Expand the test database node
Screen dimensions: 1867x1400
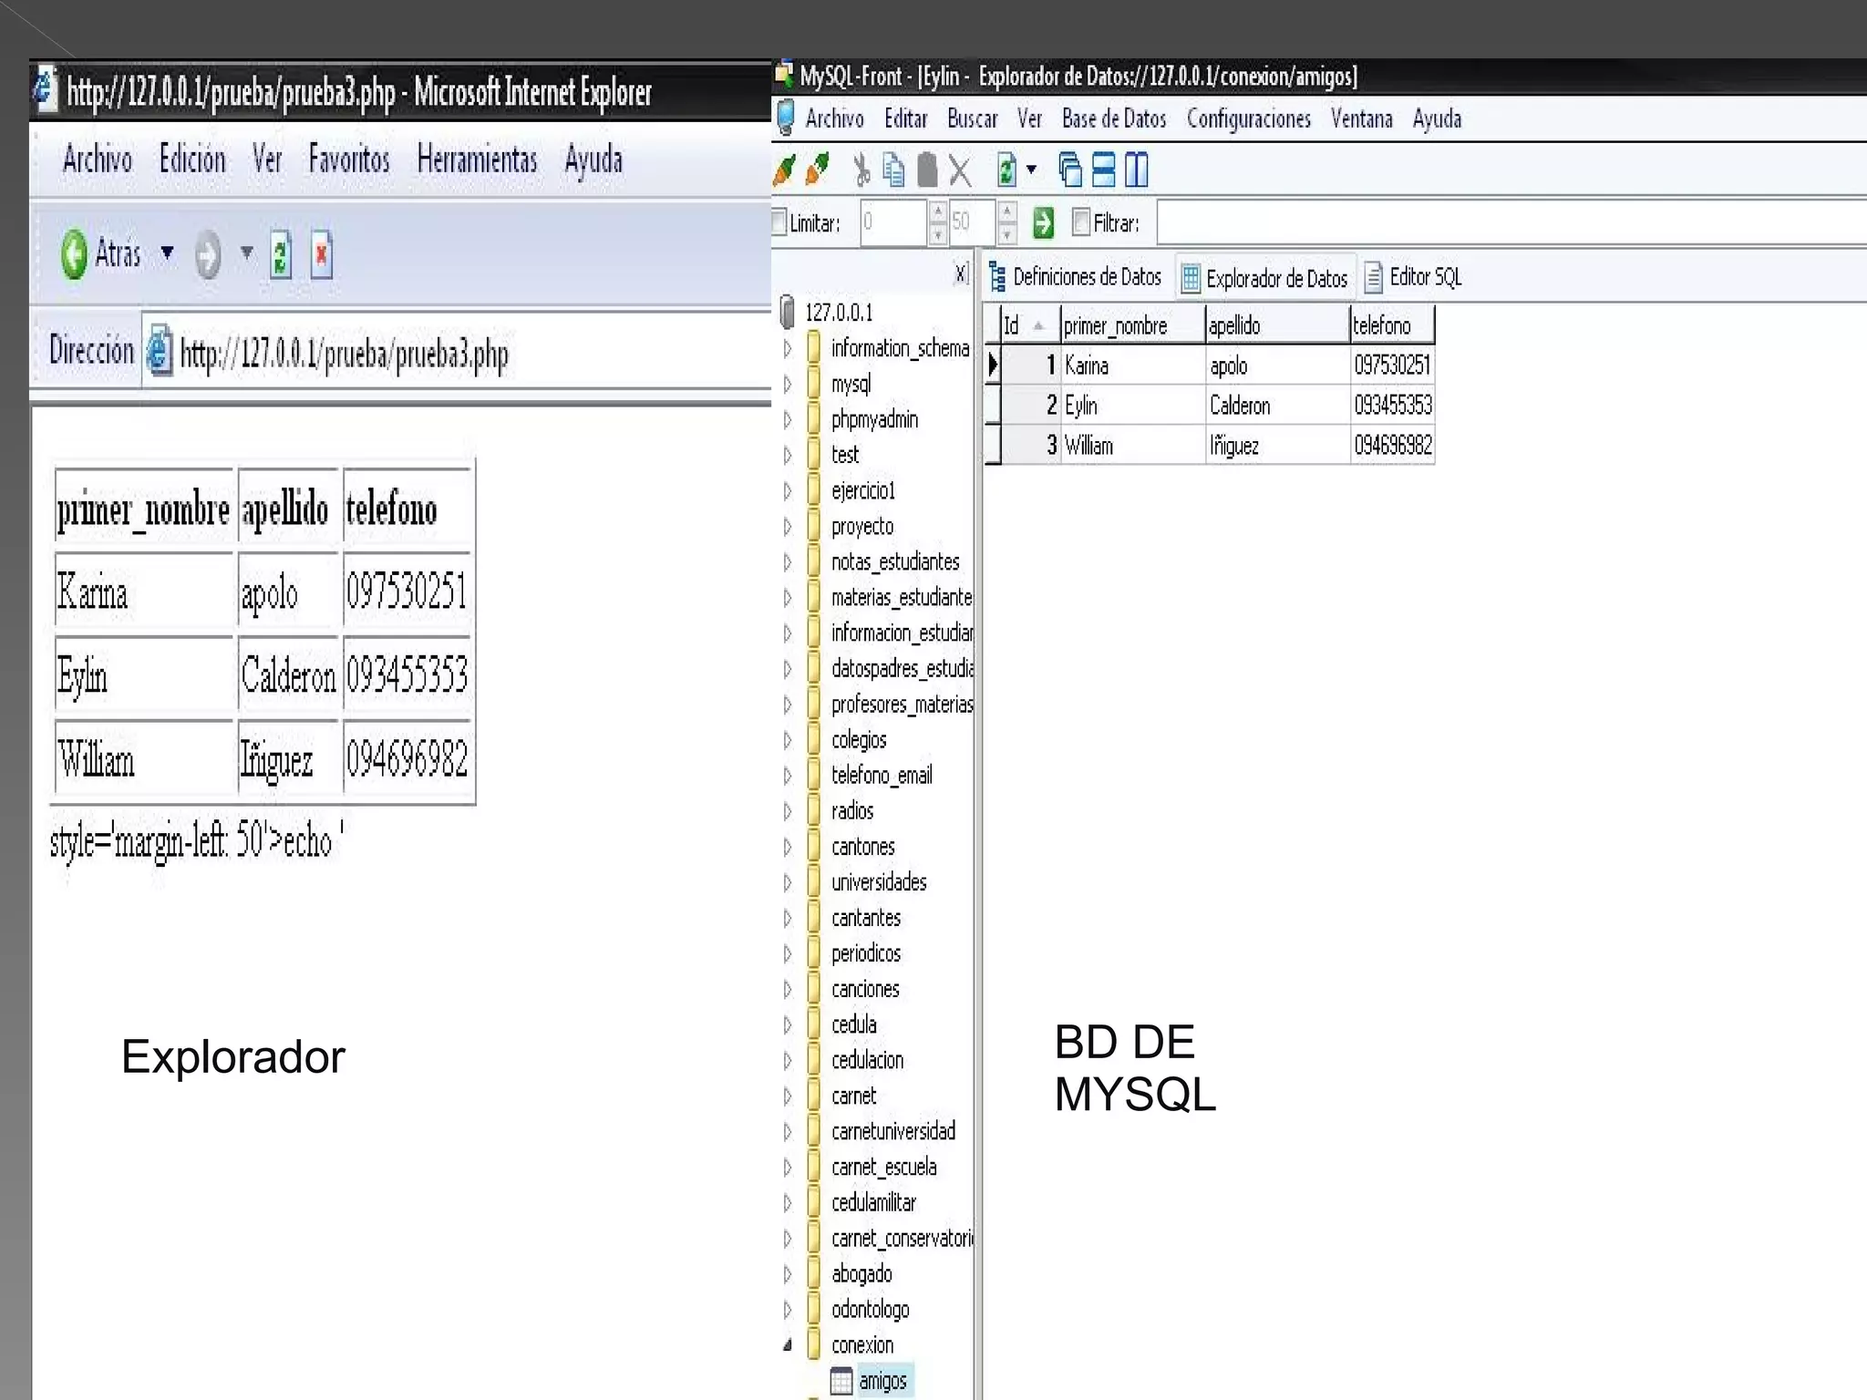pyautogui.click(x=788, y=455)
